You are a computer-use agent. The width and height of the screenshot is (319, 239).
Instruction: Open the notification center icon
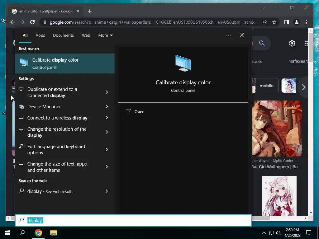[309, 233]
